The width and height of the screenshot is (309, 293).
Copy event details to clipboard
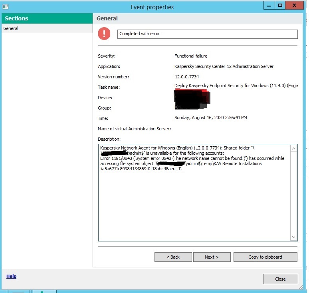[265, 257]
